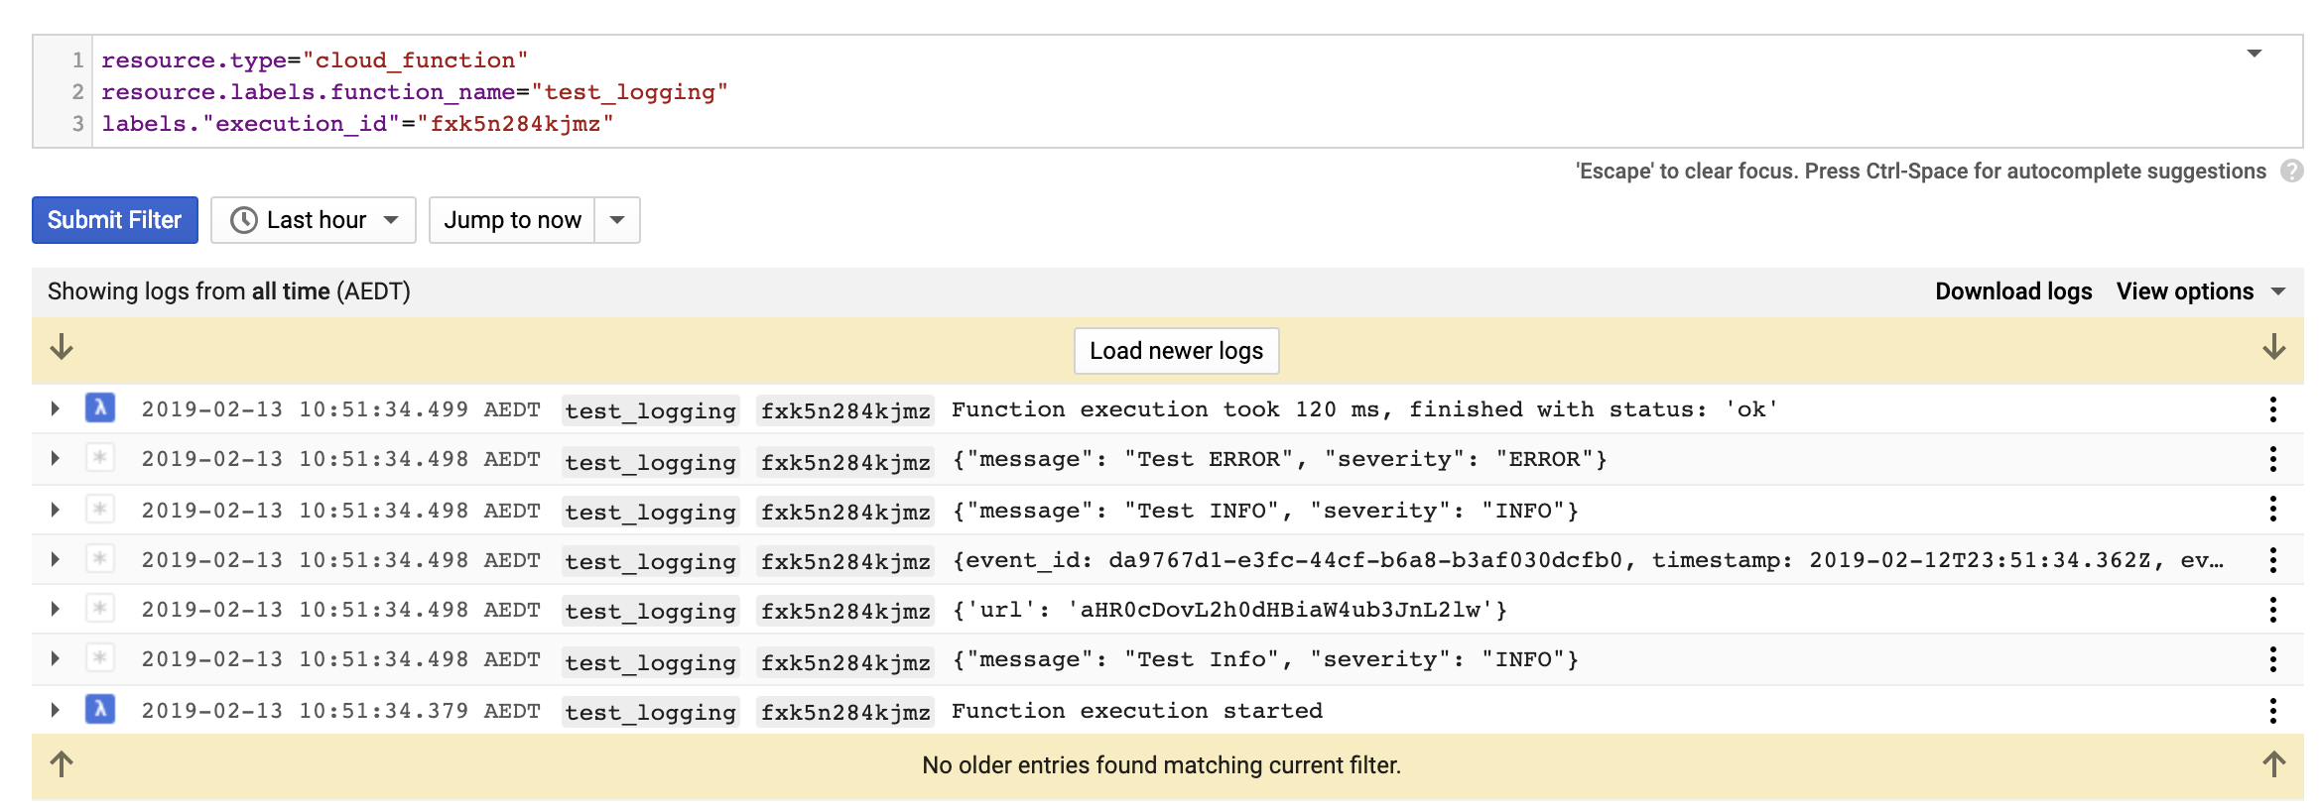Screen dimensions: 2320x811
Task: Open three-dot menu for the url log entry
Action: pyautogui.click(x=2272, y=610)
